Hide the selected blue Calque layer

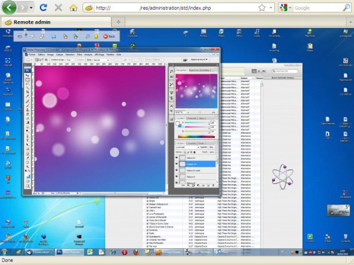point(176,164)
